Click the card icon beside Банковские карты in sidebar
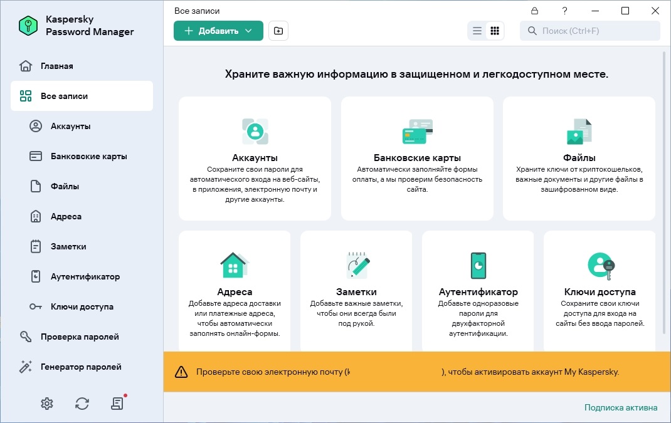Viewport: 671px width, 423px height. coord(36,156)
